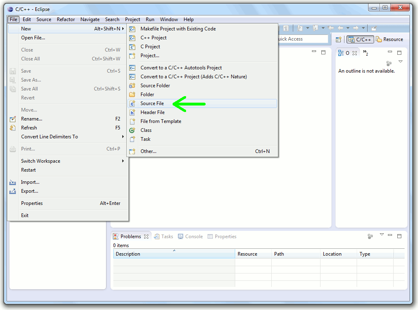Select Source File from the New submenu
The height and width of the screenshot is (310, 418).
pos(202,103)
